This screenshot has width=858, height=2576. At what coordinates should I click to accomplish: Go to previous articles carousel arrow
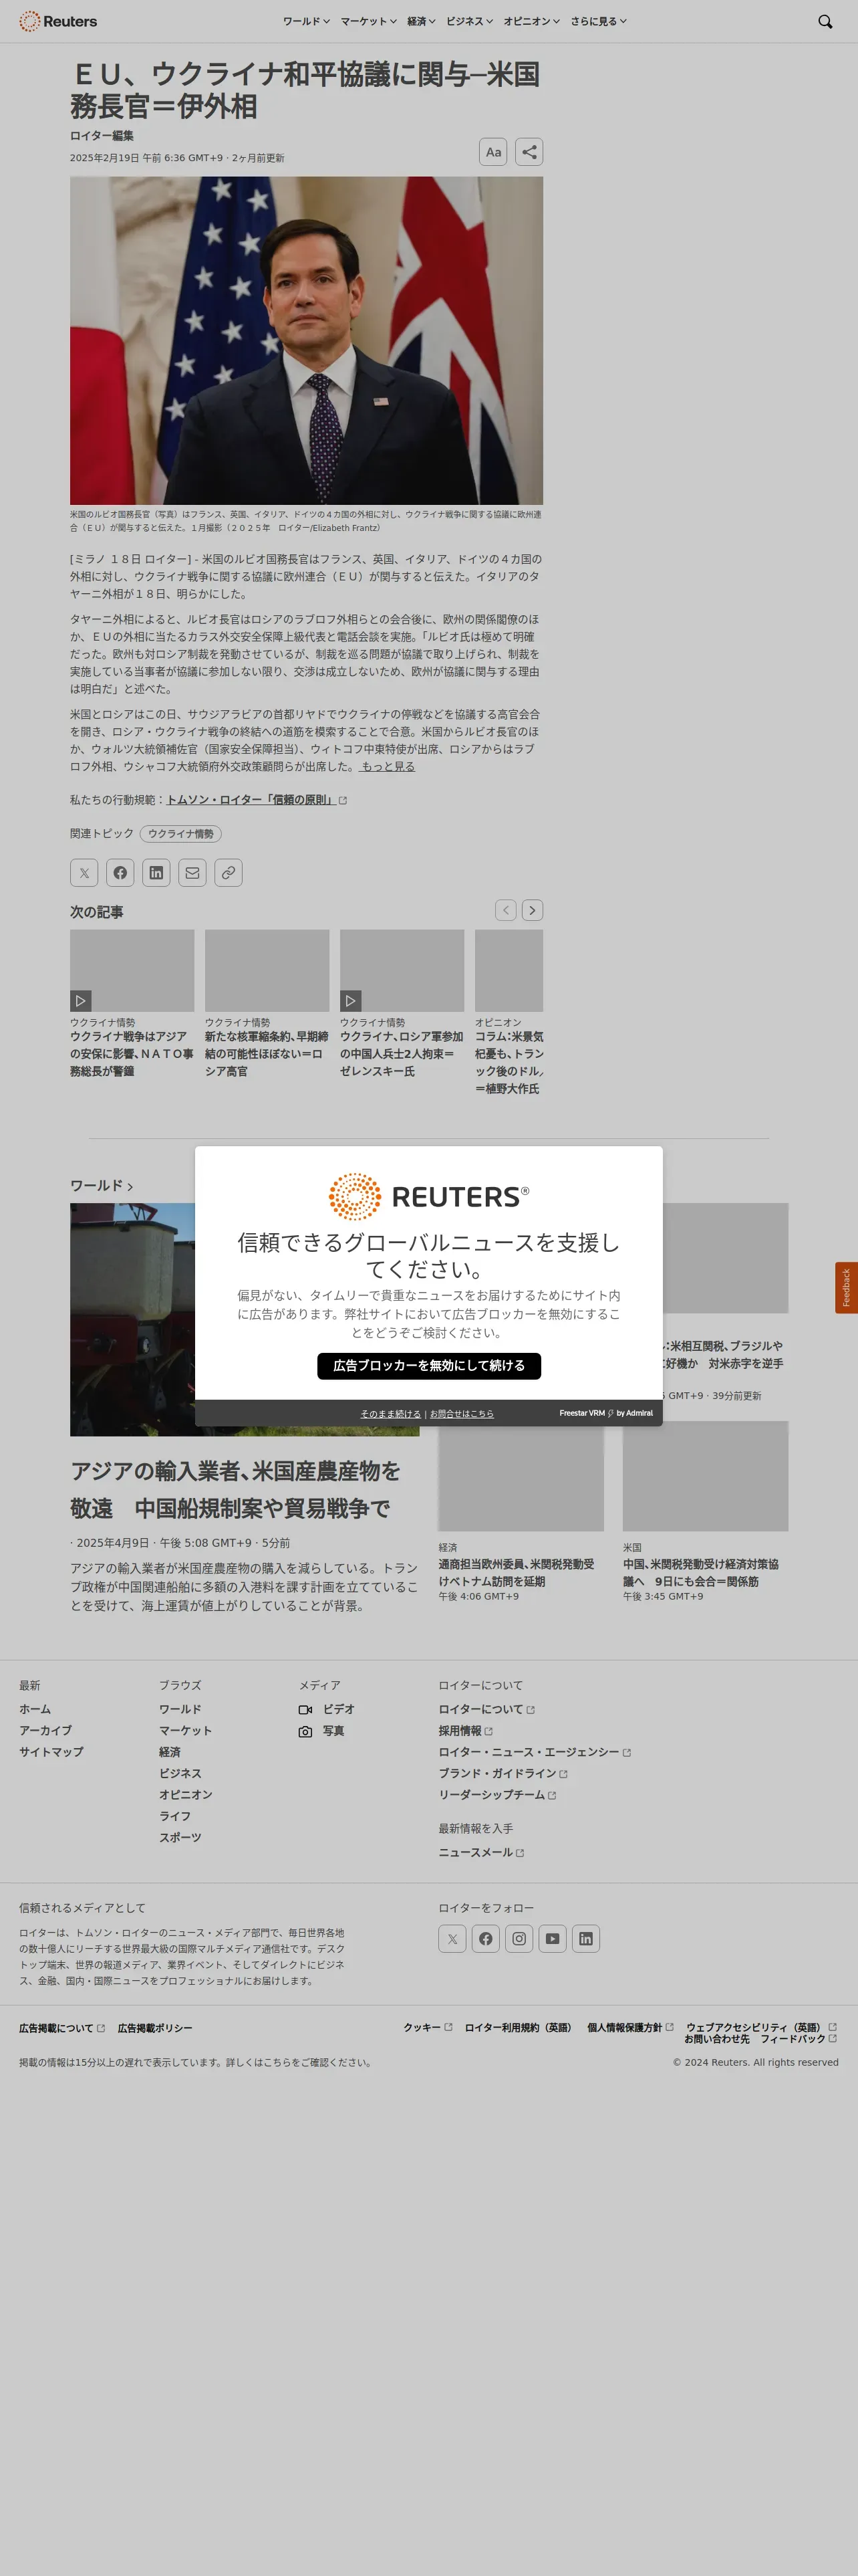507,910
